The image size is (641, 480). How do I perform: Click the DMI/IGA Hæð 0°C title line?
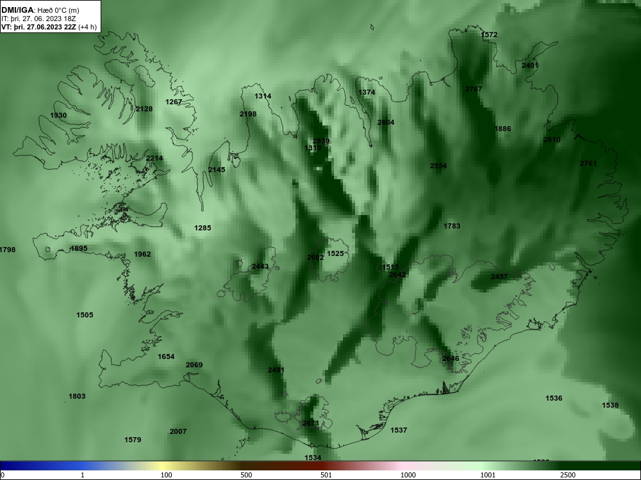(x=40, y=10)
